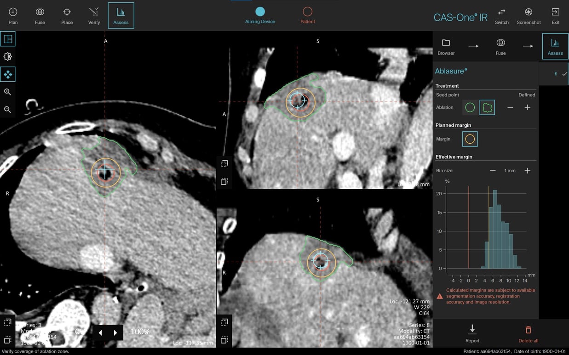Click the lower dashed-square icon in the large axial view
Screen dimensions: 569x355
7,340
